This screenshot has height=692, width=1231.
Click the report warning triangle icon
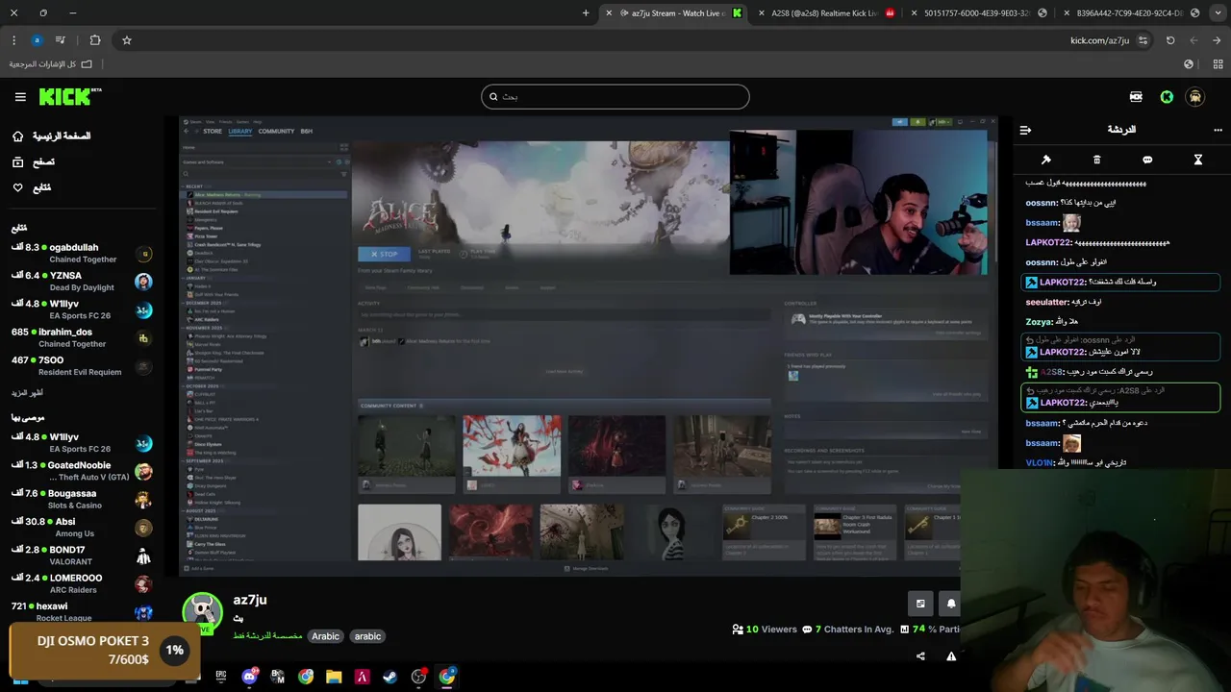tap(951, 656)
